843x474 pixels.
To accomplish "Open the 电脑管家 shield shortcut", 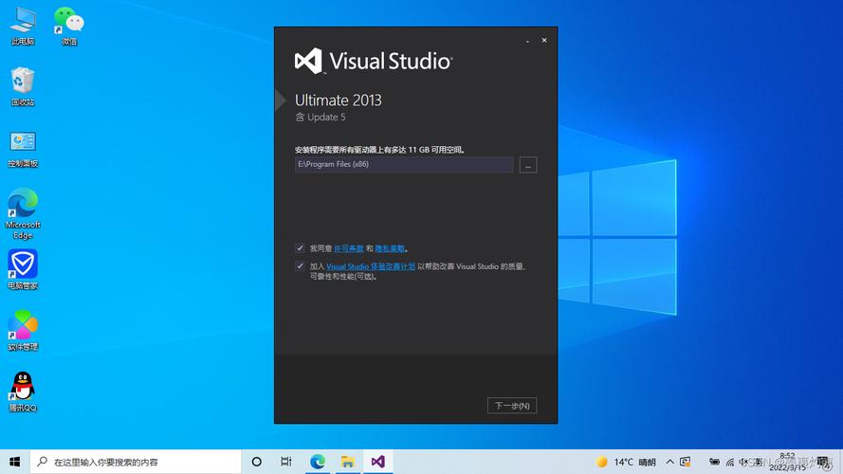I will click(x=23, y=269).
